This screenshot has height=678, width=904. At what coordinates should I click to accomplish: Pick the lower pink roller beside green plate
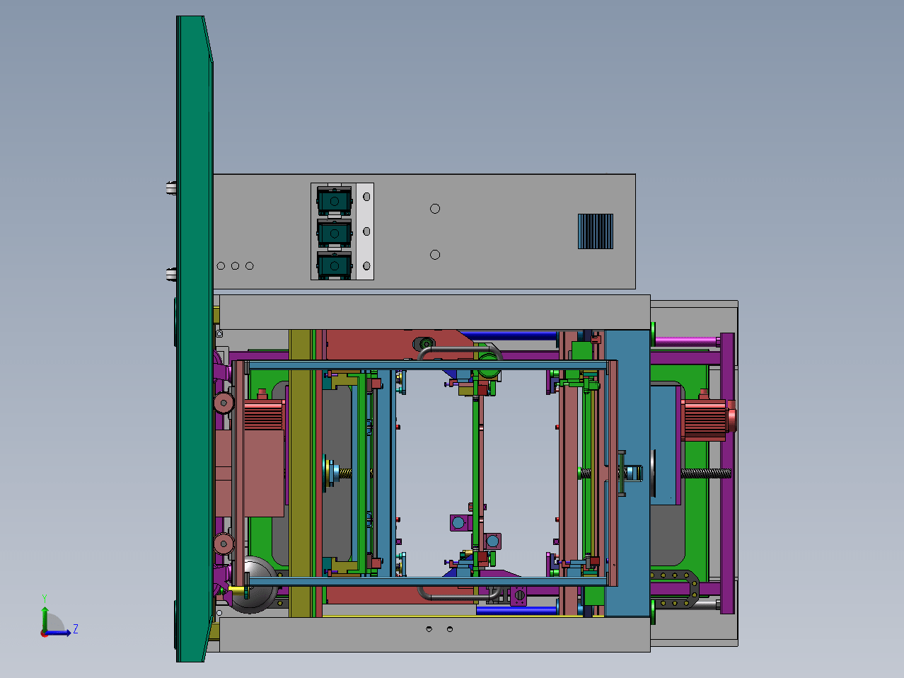pos(224,544)
